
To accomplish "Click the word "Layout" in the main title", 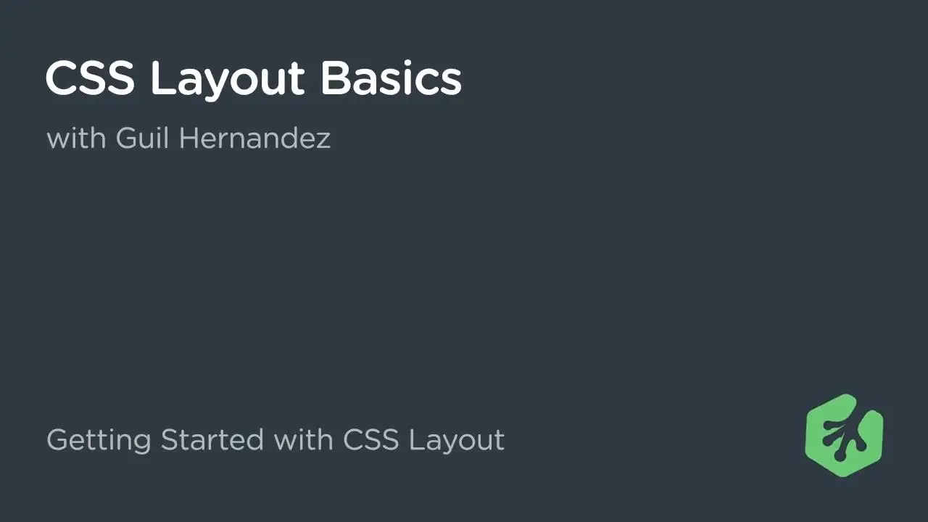I will (x=228, y=80).
